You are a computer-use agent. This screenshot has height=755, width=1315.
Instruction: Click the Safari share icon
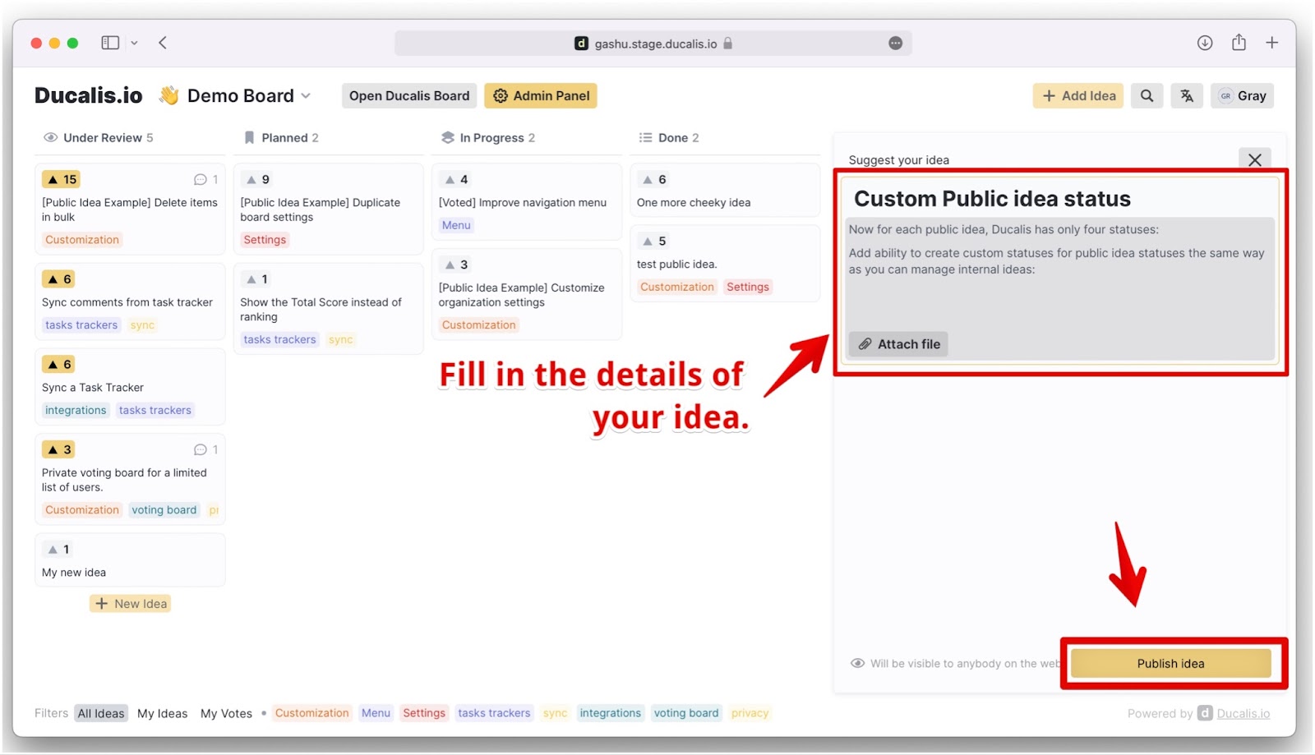pyautogui.click(x=1239, y=43)
